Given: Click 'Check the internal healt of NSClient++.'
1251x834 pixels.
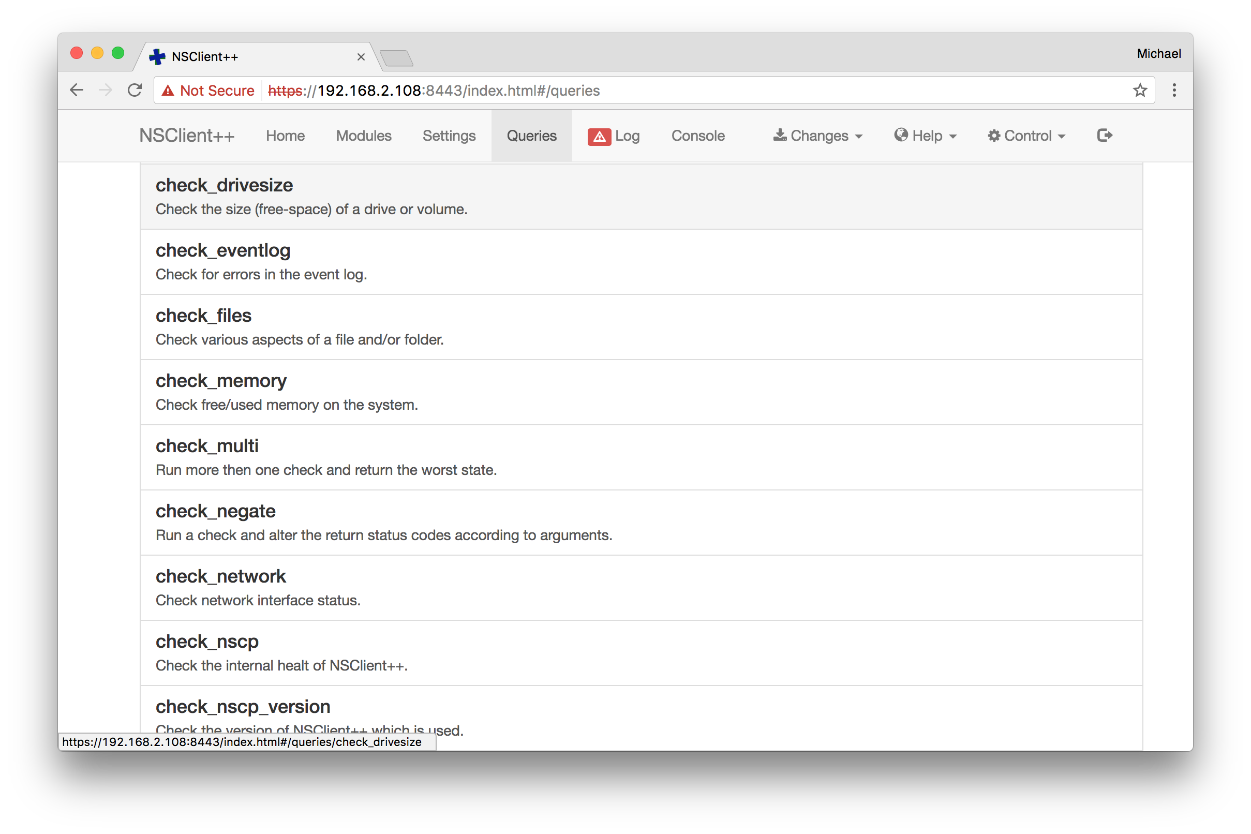Looking at the screenshot, I should pyautogui.click(x=281, y=665).
